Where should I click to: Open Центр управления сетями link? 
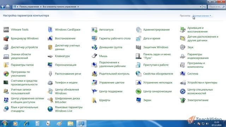(28, 100)
